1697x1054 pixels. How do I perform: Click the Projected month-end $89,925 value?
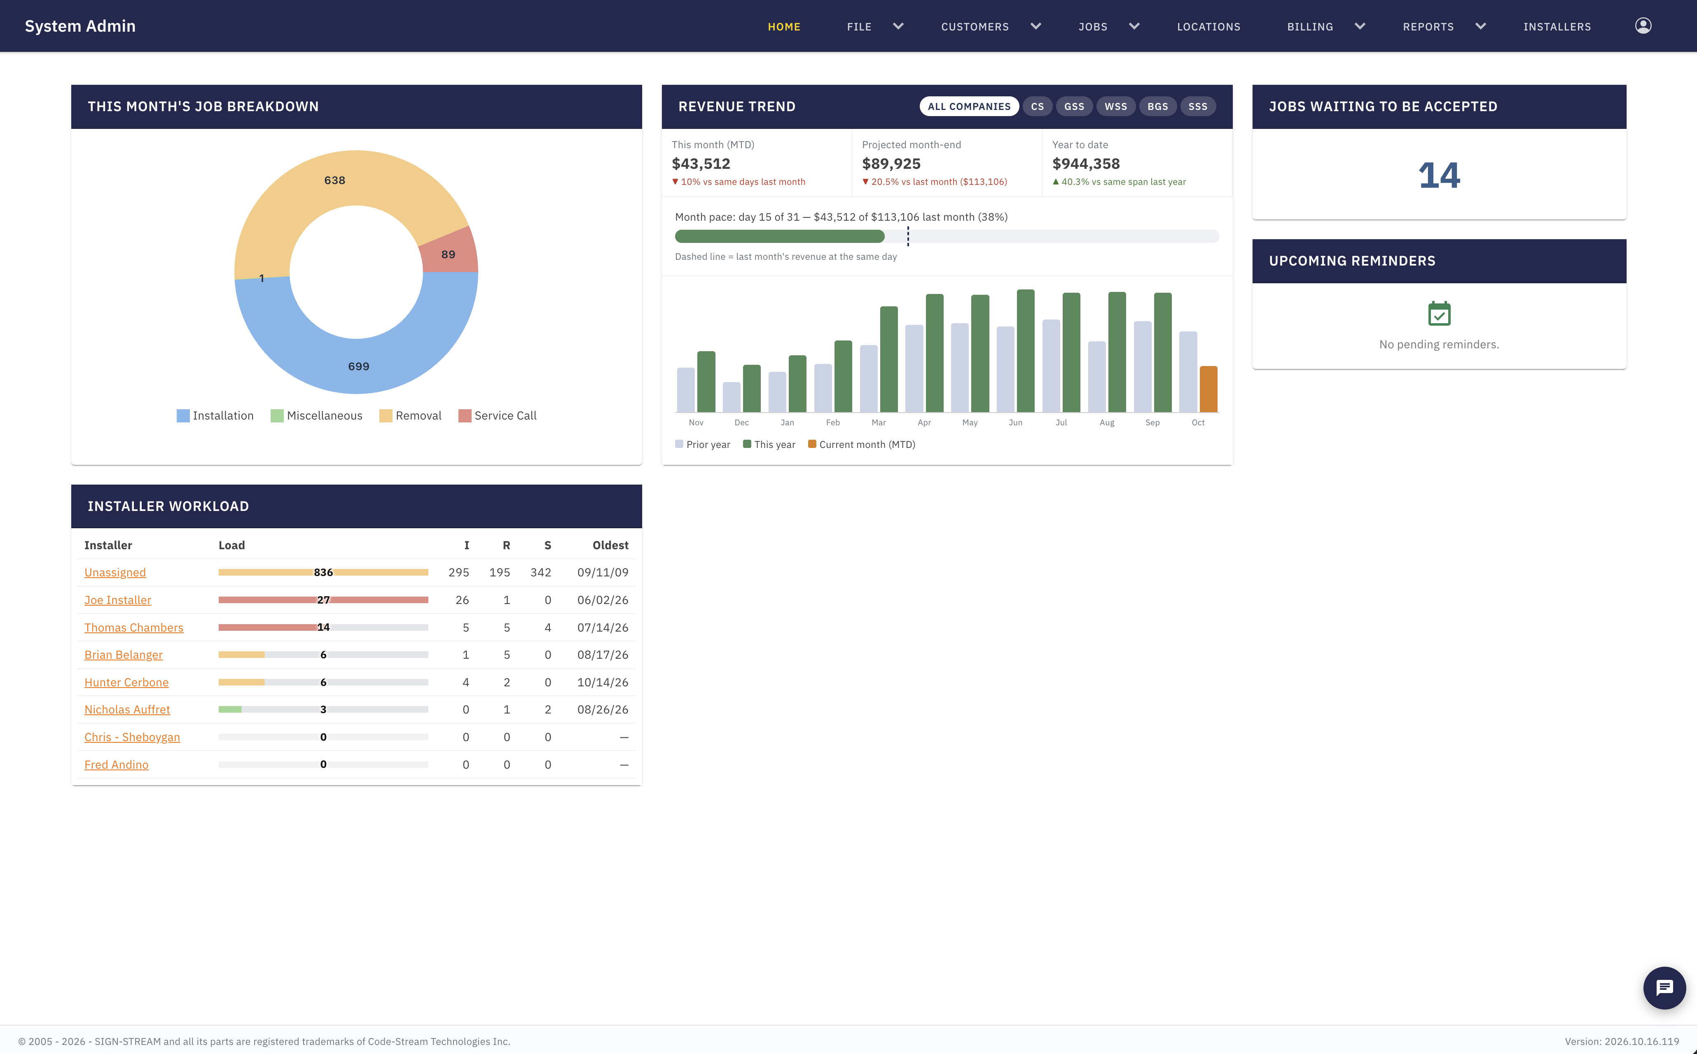pos(891,164)
